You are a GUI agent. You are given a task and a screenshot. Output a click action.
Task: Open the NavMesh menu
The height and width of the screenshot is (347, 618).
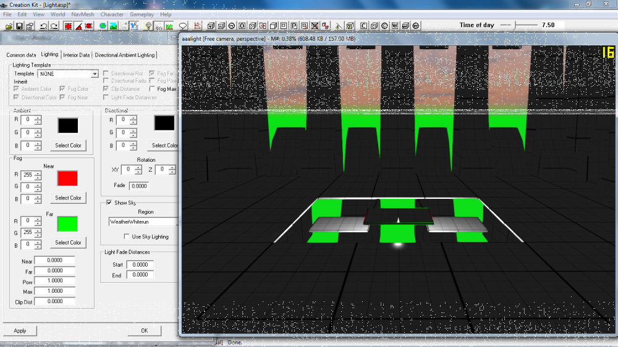pos(83,14)
